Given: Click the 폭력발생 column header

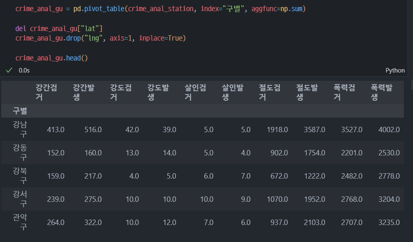Looking at the screenshot, I should [381, 92].
